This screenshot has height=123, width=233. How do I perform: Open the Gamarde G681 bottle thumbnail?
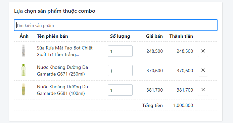pyautogui.click(x=24, y=89)
